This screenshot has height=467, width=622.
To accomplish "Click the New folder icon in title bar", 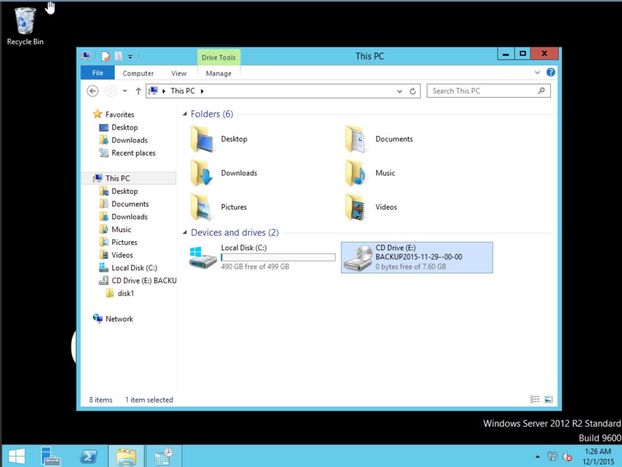I will tap(119, 56).
